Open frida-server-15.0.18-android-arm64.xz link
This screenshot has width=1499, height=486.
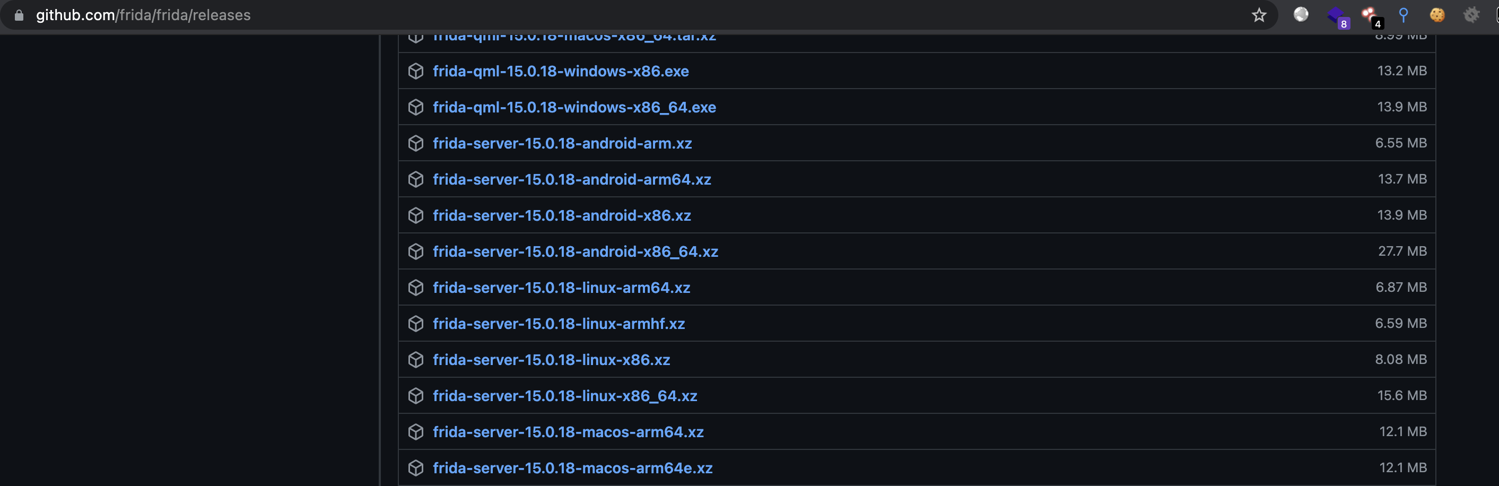tap(571, 179)
